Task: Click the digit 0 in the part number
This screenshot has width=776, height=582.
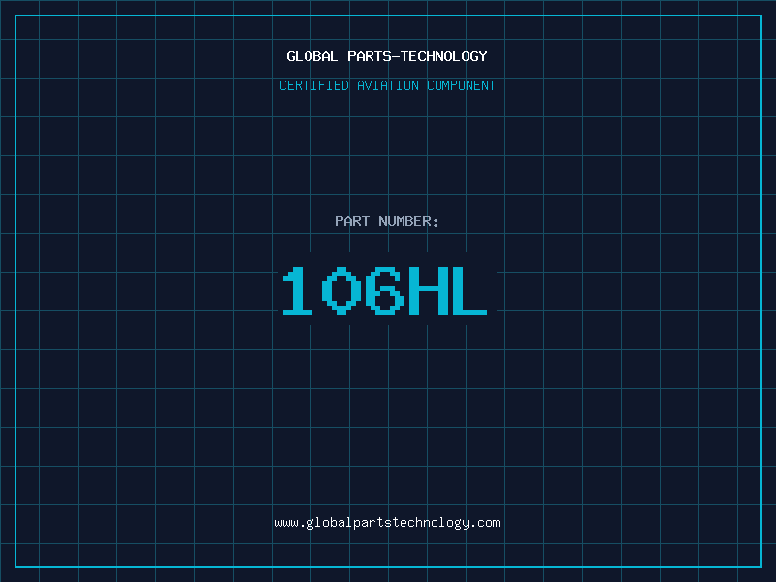Action: coord(341,290)
